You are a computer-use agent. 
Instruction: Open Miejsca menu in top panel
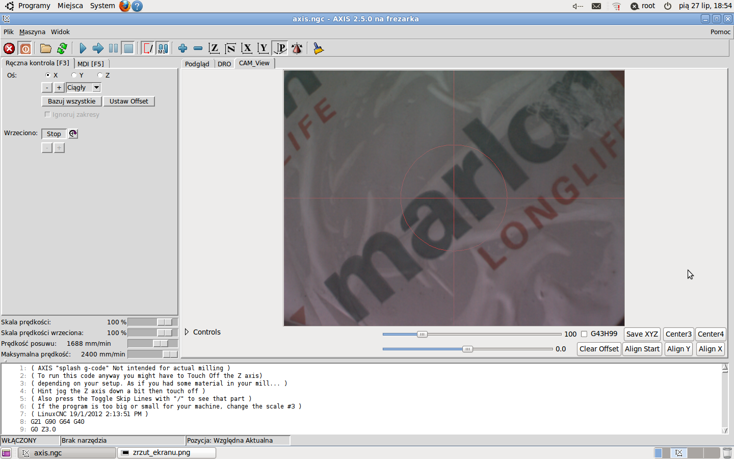(70, 6)
